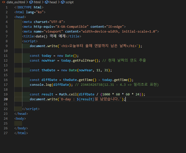Click line number 8 in gutter

point(7,41)
